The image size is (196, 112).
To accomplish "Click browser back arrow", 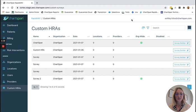I will point(3,8).
